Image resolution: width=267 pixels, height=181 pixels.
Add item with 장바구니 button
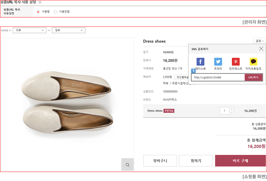160,161
